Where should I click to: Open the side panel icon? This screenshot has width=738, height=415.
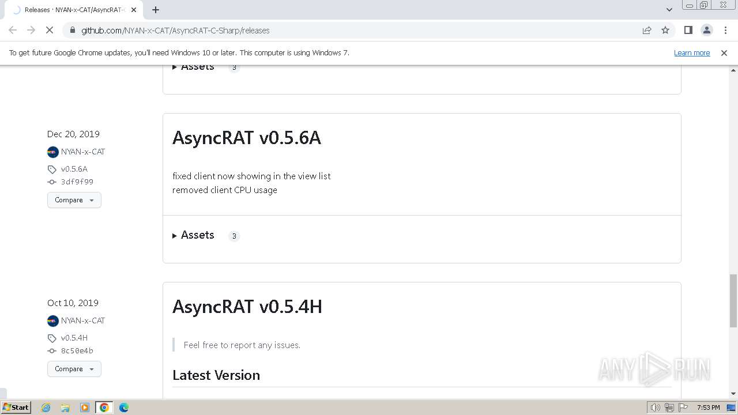pyautogui.click(x=688, y=30)
